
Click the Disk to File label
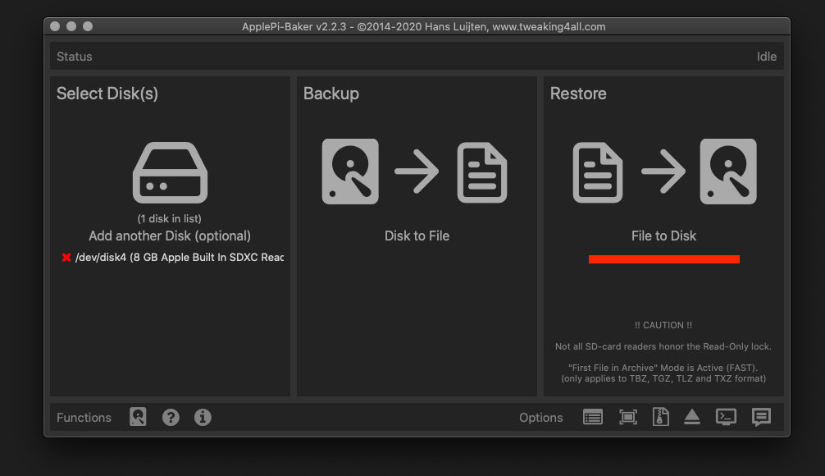417,236
